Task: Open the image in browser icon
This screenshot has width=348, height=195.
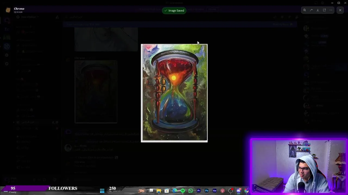Action: point(324,10)
